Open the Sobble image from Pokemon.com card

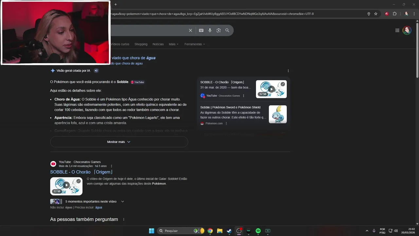(x=278, y=114)
